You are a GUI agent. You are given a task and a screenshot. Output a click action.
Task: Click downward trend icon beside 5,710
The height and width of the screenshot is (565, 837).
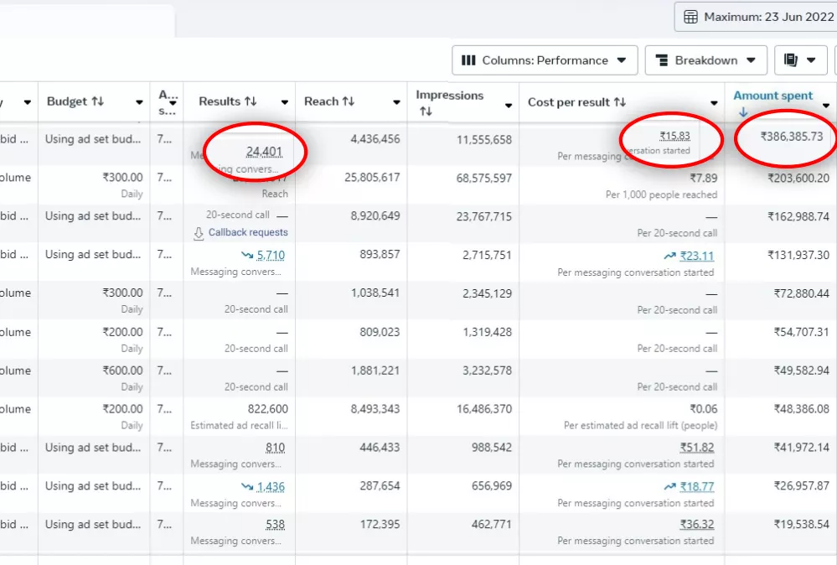[247, 256]
